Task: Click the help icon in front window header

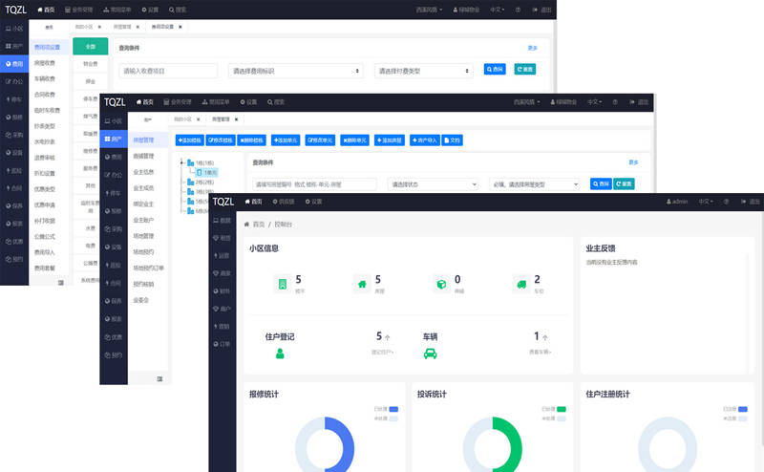Action: [x=726, y=202]
